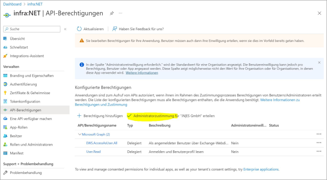This screenshot has width=327, height=180.
Task: Open ellipsis menu for Microsoft Graph row
Action: (319, 134)
